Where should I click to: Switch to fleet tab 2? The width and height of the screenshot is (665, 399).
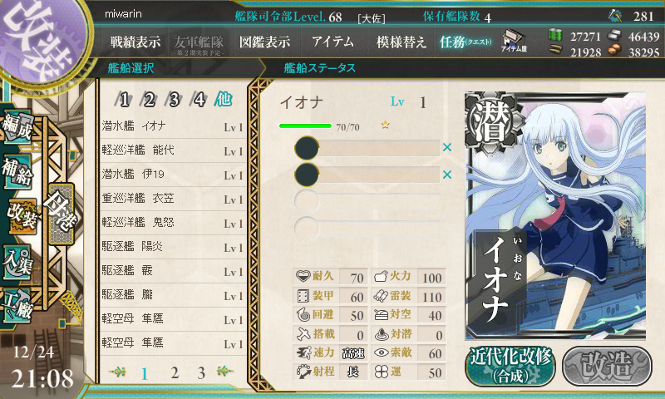(x=149, y=100)
